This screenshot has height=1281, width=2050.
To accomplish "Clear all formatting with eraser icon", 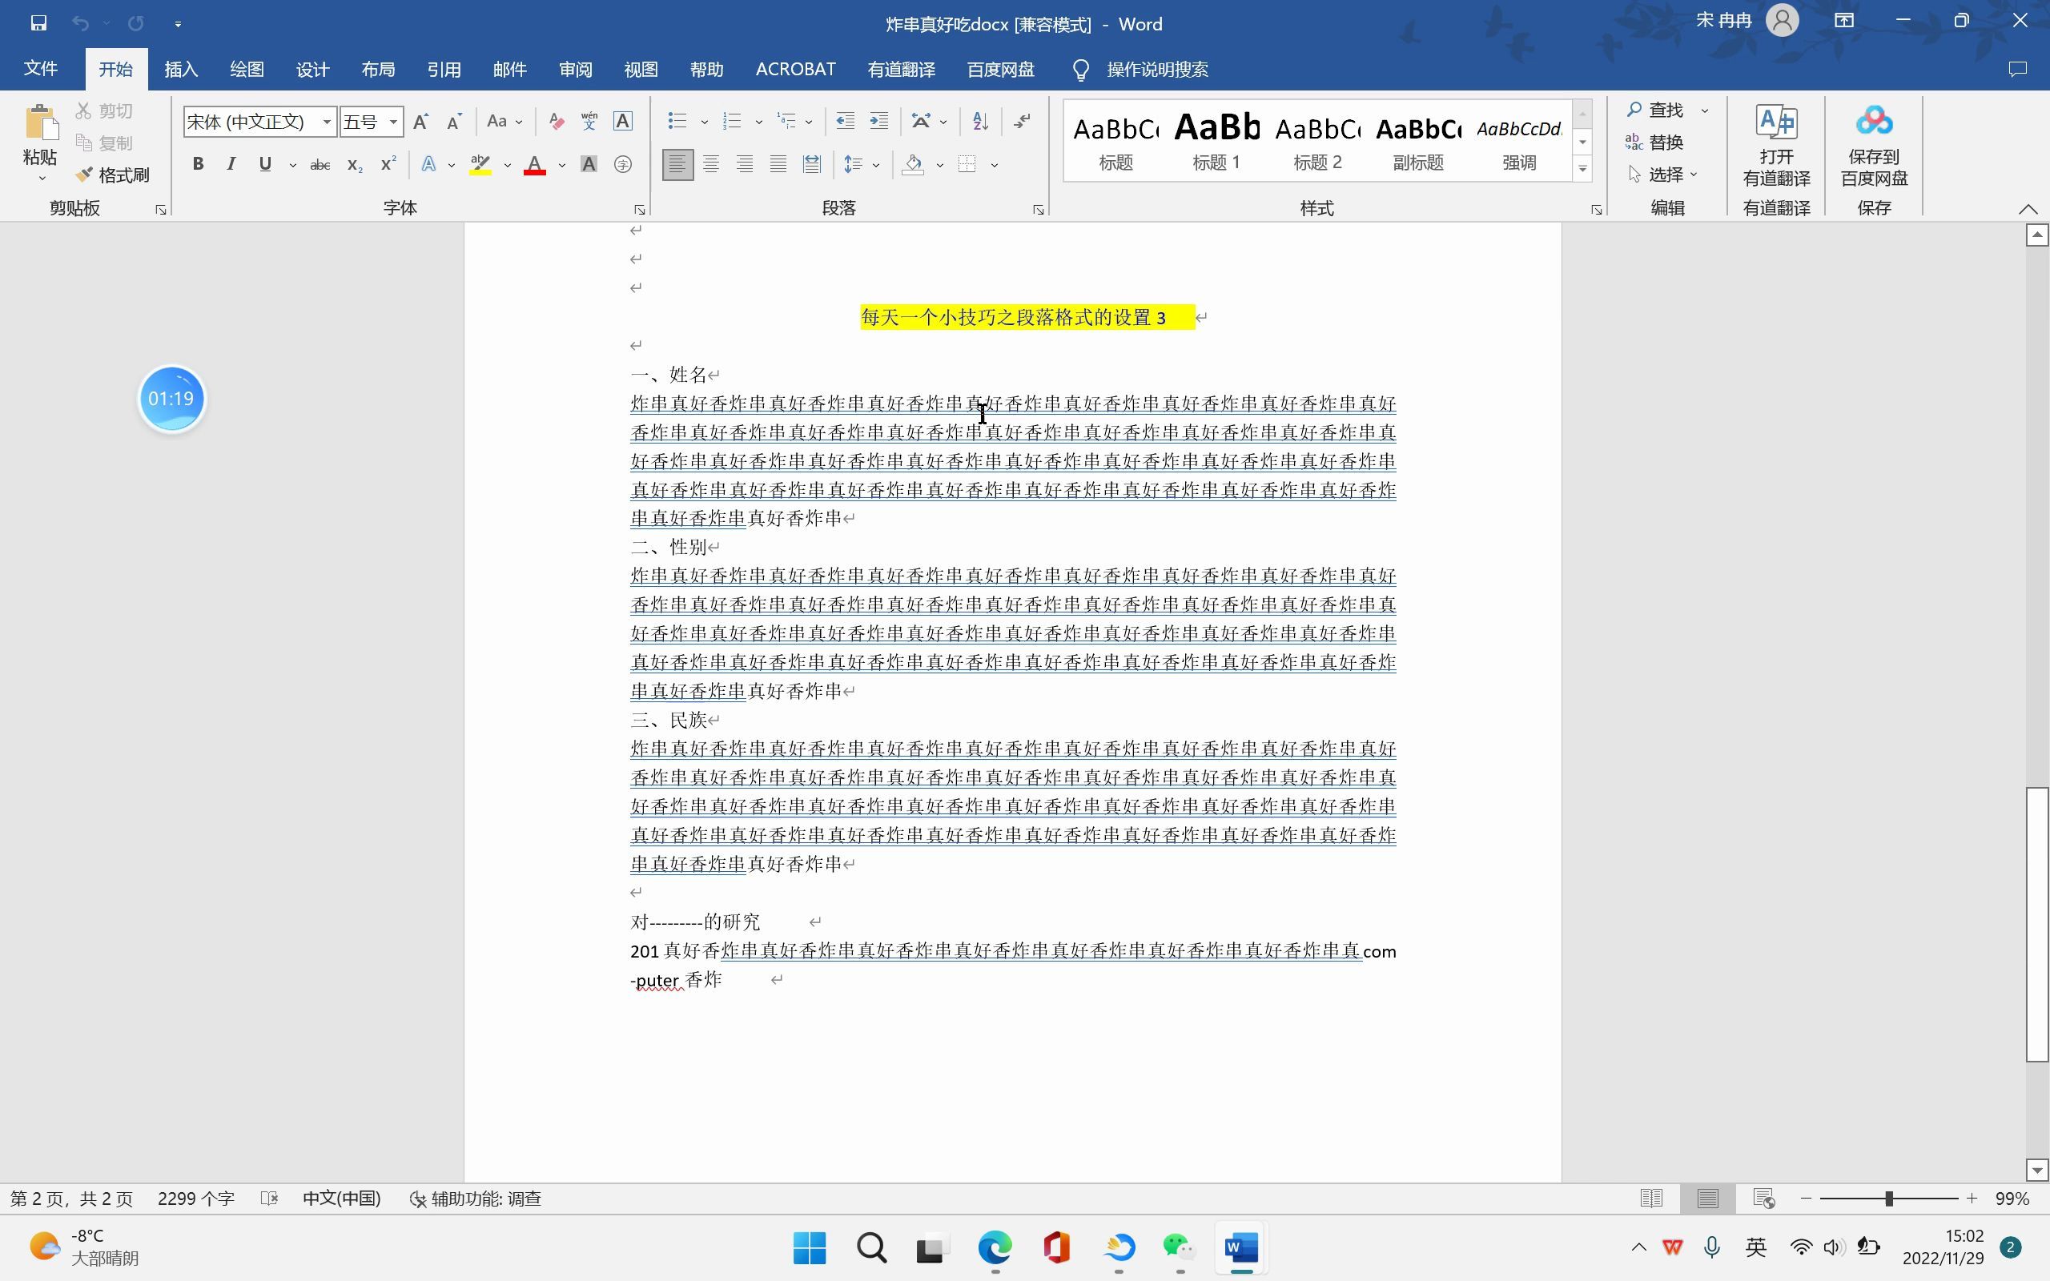I will (x=556, y=122).
